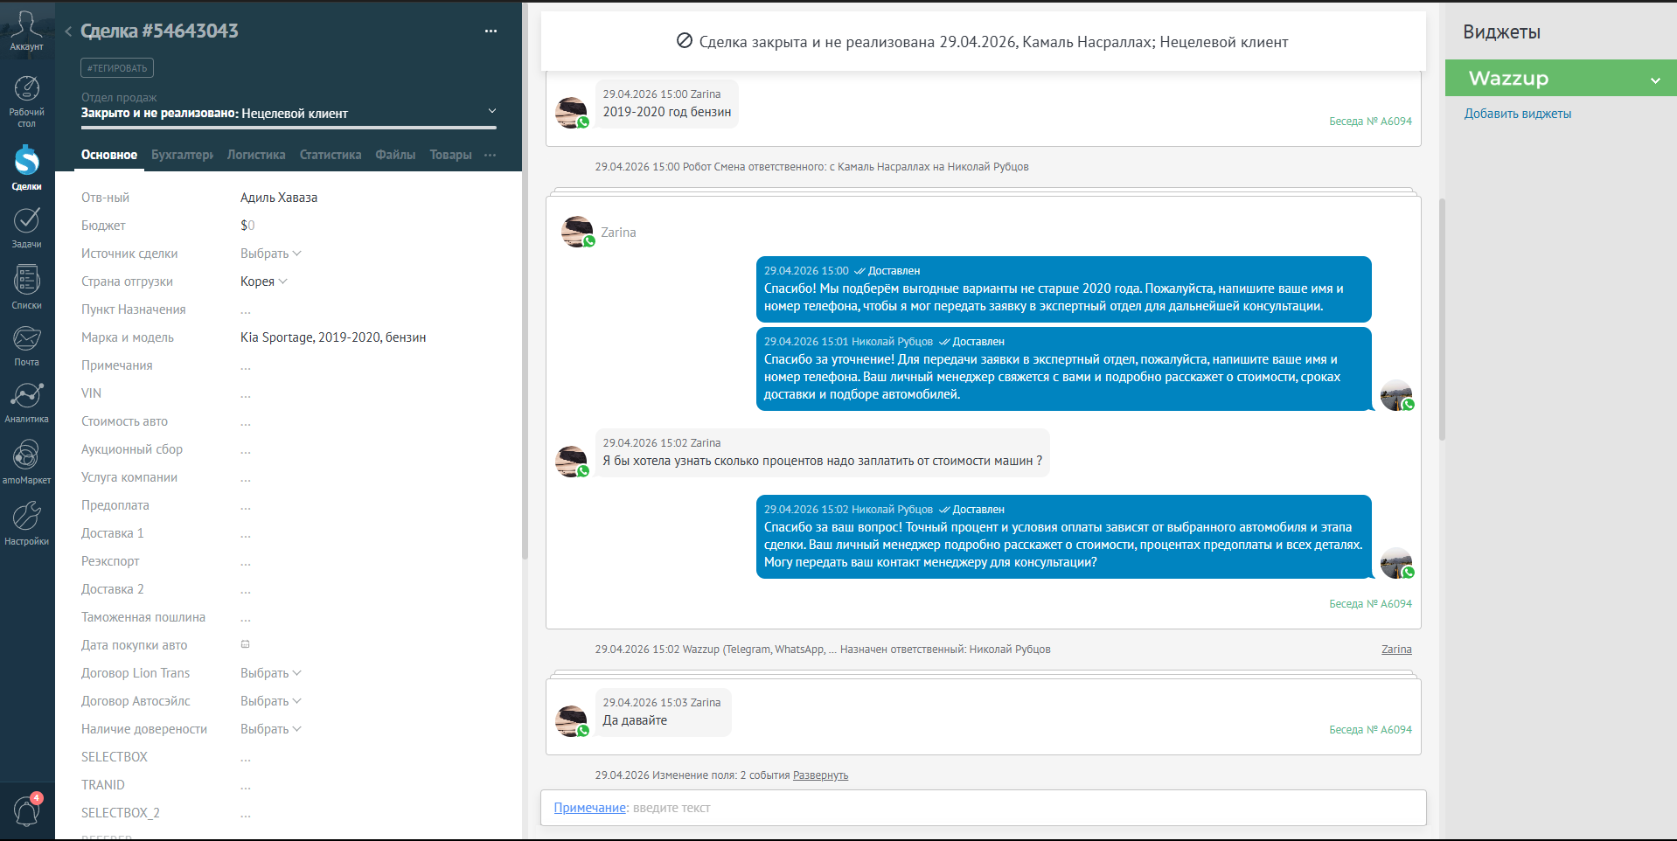Click the Примечания field value

[x=246, y=366]
